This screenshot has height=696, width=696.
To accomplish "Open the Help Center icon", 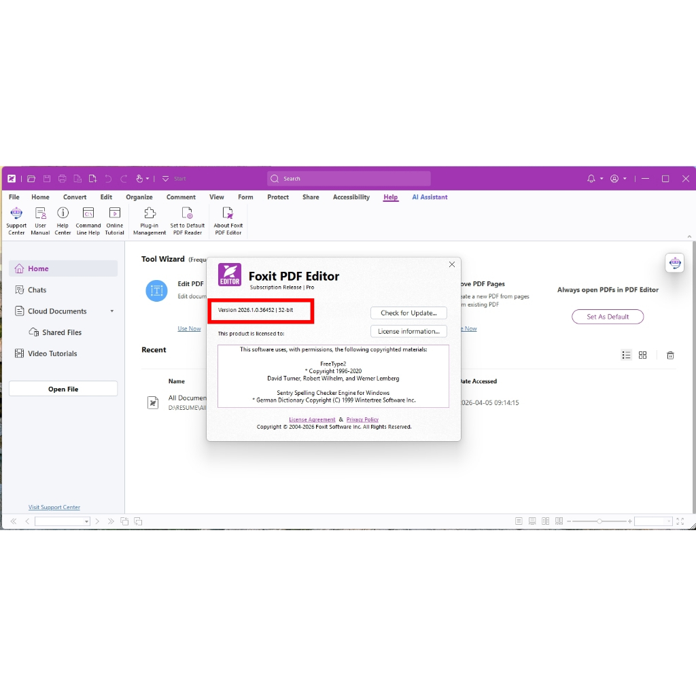I will pos(63,221).
